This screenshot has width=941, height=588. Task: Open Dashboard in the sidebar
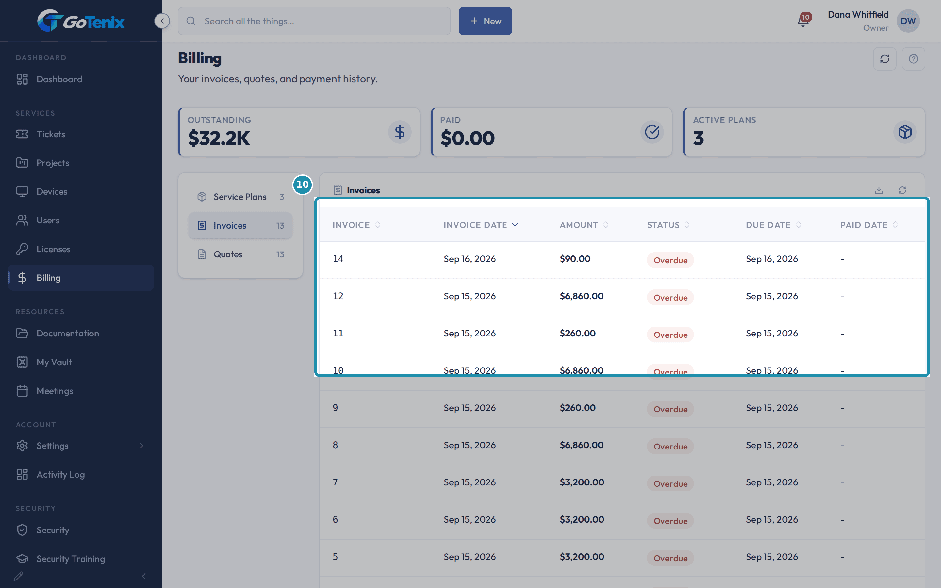[81, 79]
